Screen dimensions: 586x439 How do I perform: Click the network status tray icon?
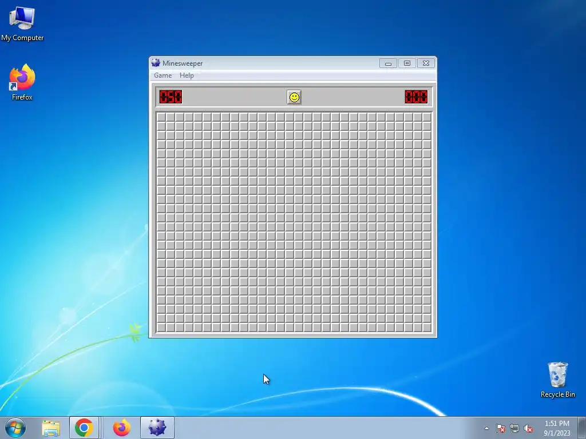pyautogui.click(x=514, y=428)
